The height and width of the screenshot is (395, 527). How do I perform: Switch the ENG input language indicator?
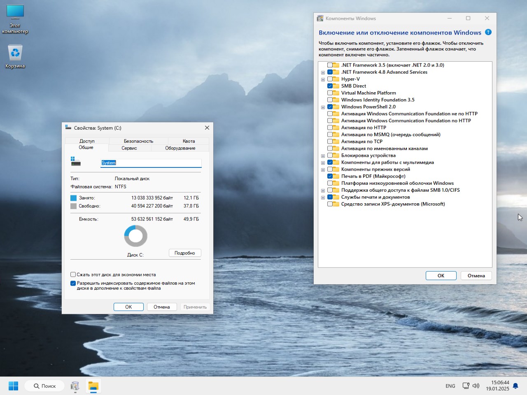point(450,386)
